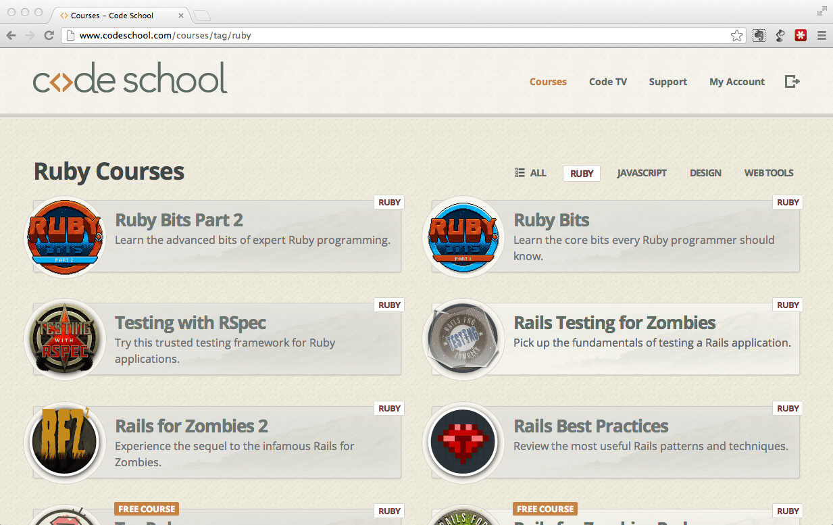Open the My Account navigation link
833x525 pixels.
tap(736, 82)
